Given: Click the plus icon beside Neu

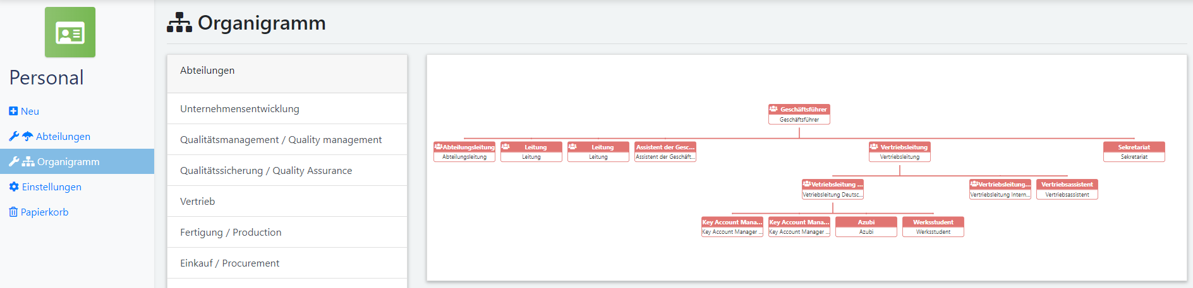Looking at the screenshot, I should 13,111.
